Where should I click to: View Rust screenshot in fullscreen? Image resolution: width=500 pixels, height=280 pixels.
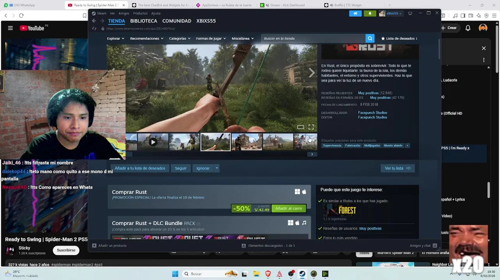[311, 127]
